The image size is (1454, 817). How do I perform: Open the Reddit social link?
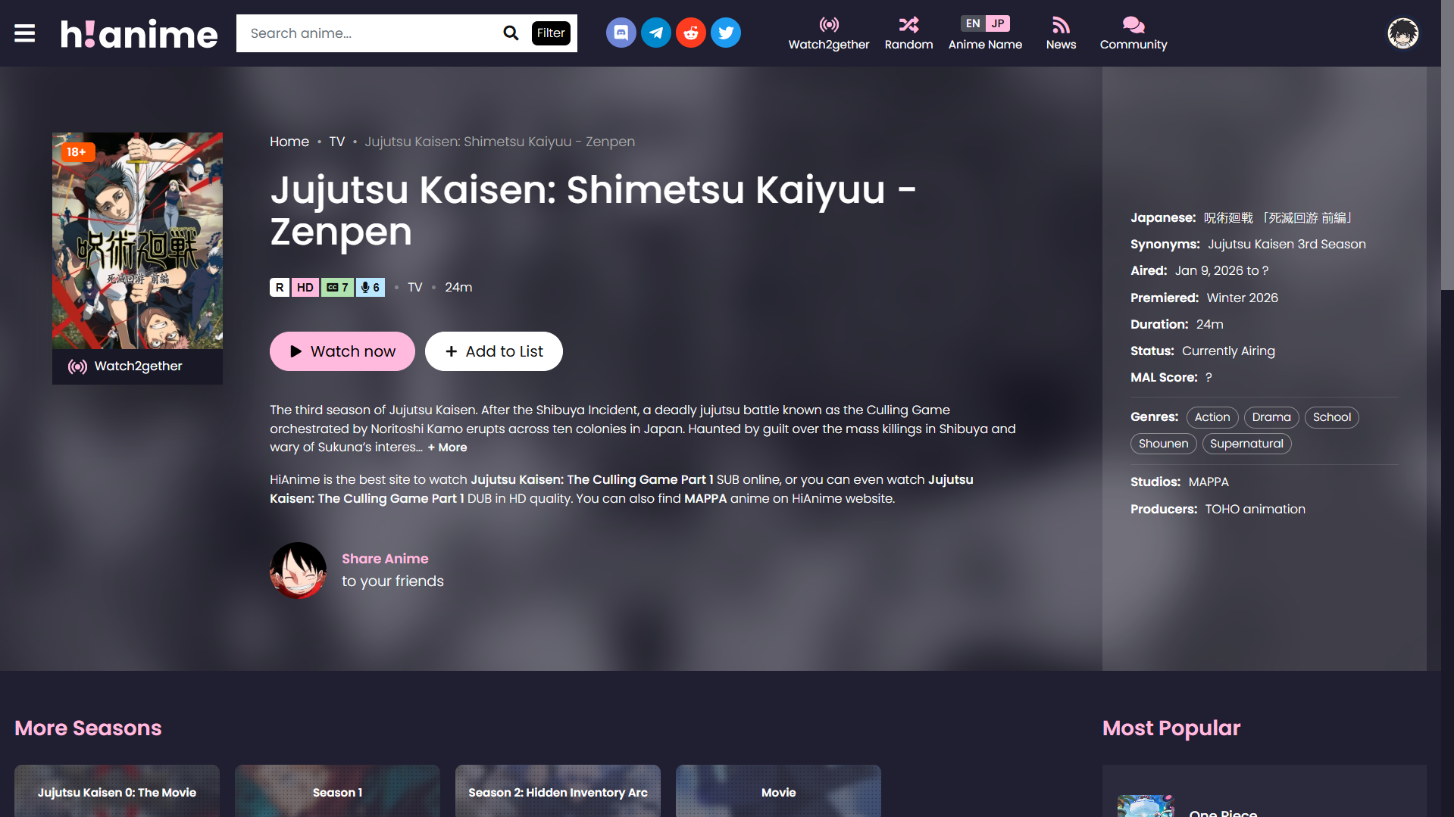point(690,33)
